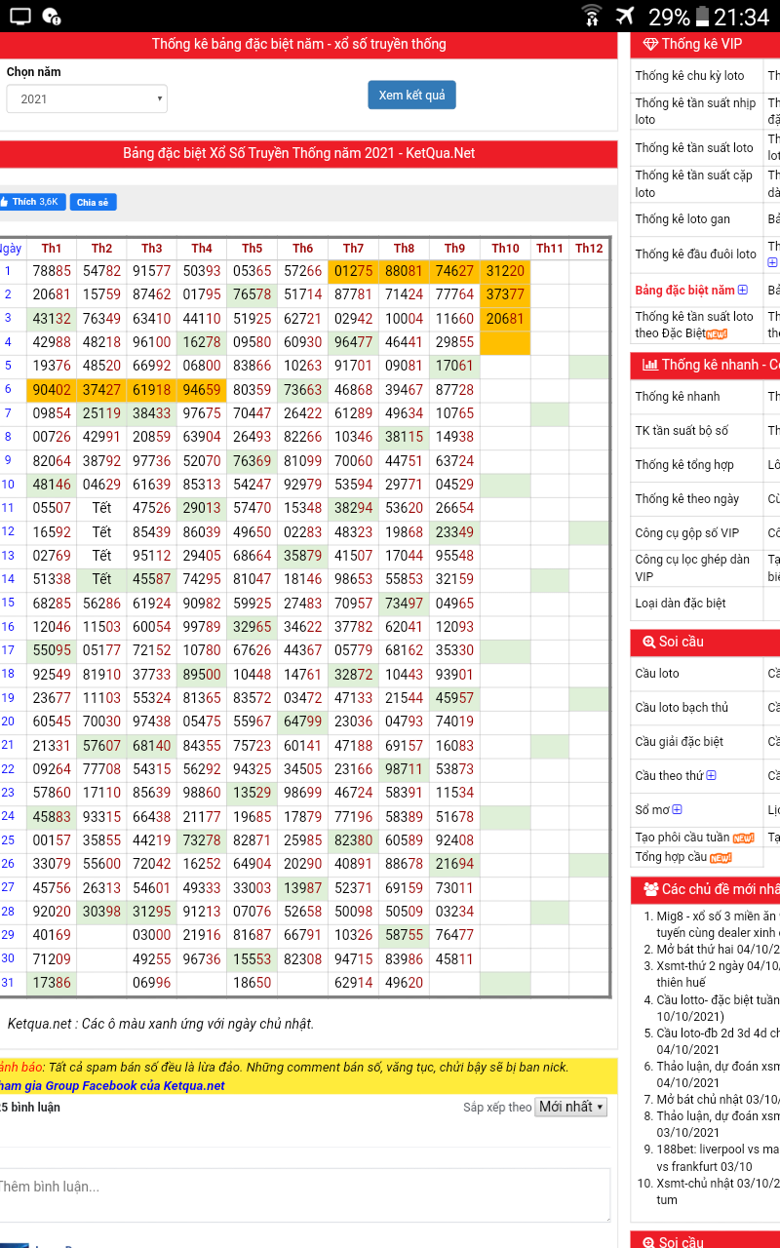Open TK tần suất bộ số link
The width and height of the screenshot is (780, 1248).
pos(682,431)
